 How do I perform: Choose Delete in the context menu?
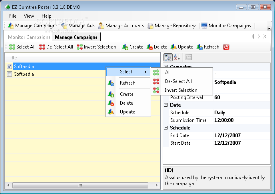tap(128, 103)
